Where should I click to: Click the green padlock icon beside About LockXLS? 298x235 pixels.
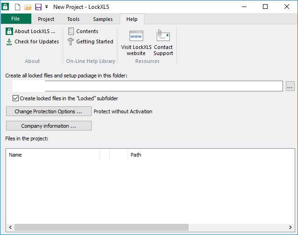[9, 31]
